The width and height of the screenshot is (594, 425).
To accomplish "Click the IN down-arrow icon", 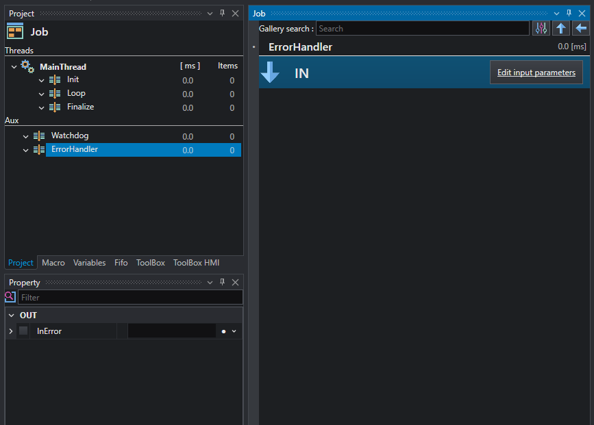I will click(x=270, y=73).
